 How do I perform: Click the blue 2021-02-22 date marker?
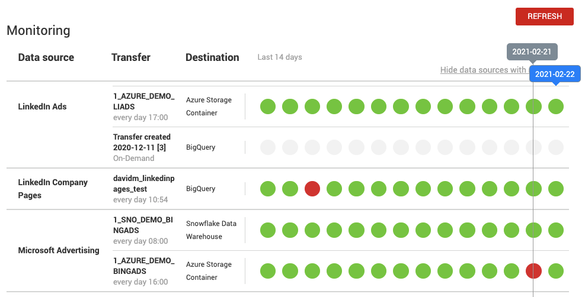555,74
